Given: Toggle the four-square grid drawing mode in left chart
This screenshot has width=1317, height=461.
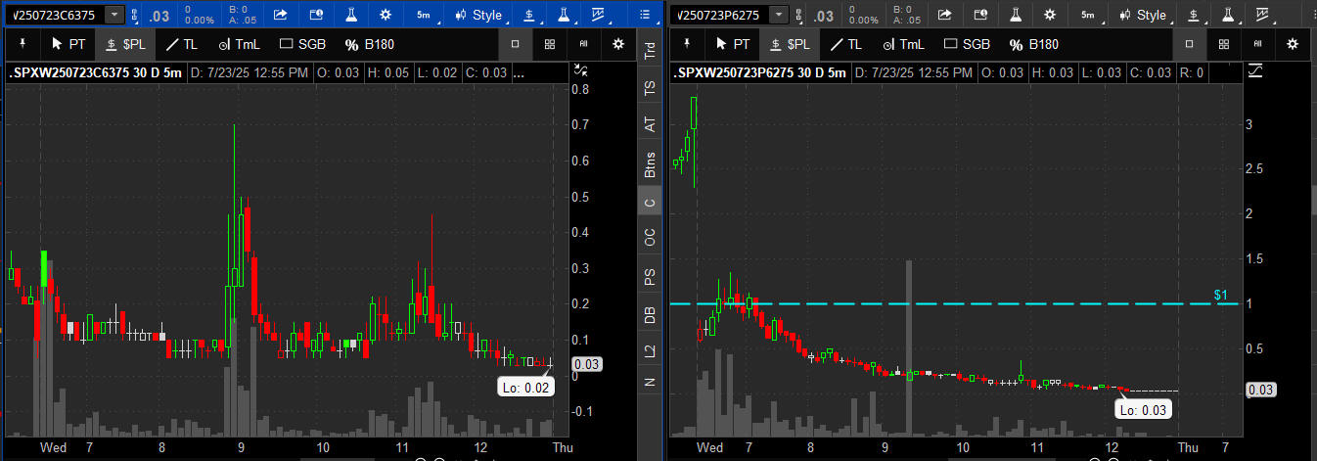Looking at the screenshot, I should (x=550, y=44).
